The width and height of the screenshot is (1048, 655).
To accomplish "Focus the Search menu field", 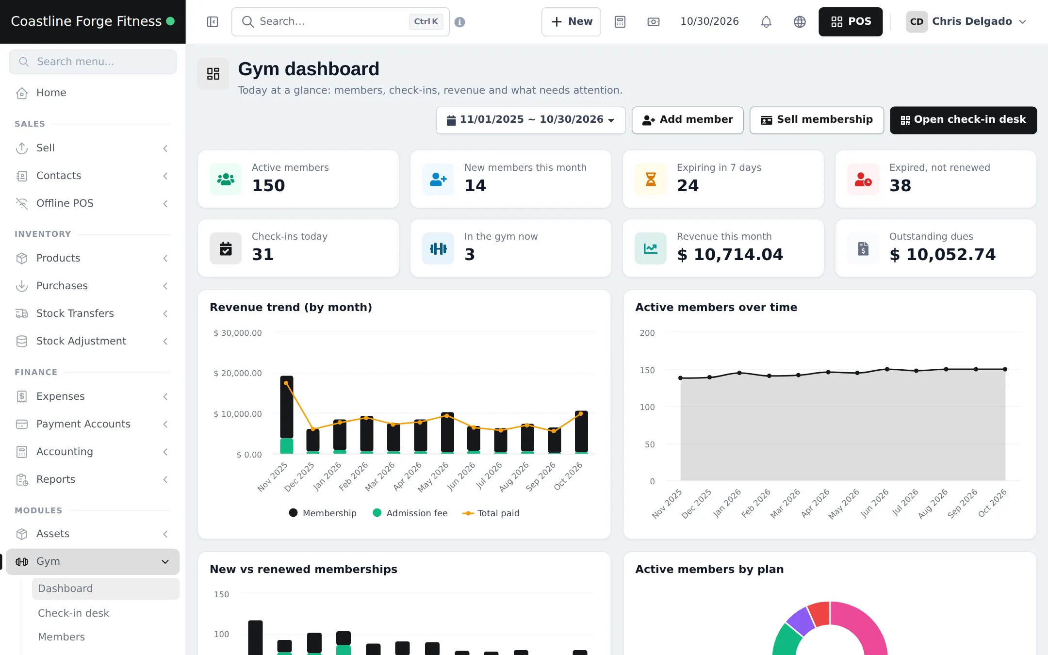I will (x=92, y=62).
